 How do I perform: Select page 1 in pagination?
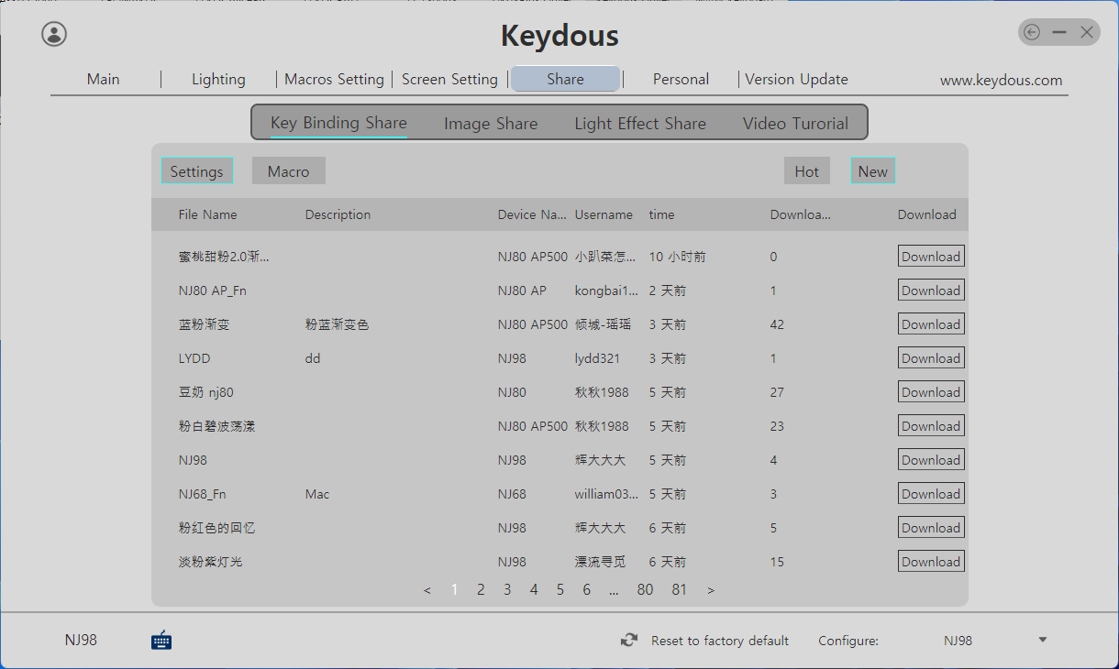454,590
